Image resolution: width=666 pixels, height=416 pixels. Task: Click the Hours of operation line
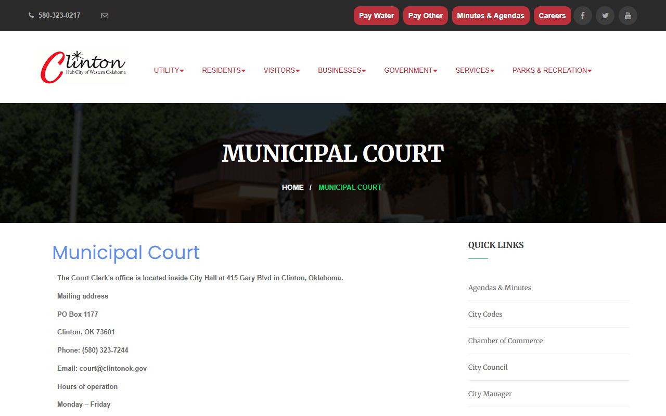[87, 386]
